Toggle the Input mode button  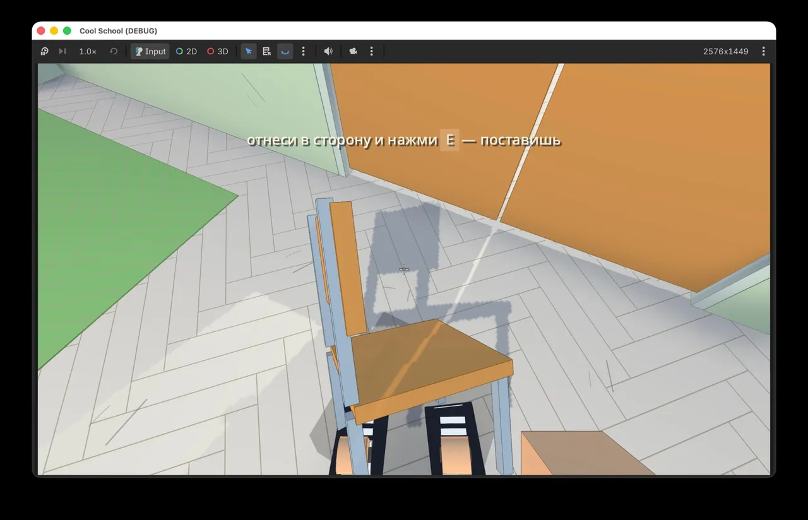click(x=150, y=51)
